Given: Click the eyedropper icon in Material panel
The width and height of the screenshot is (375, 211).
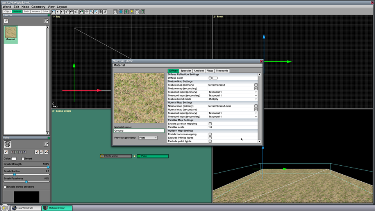Looking at the screenshot, I should click(6, 21).
